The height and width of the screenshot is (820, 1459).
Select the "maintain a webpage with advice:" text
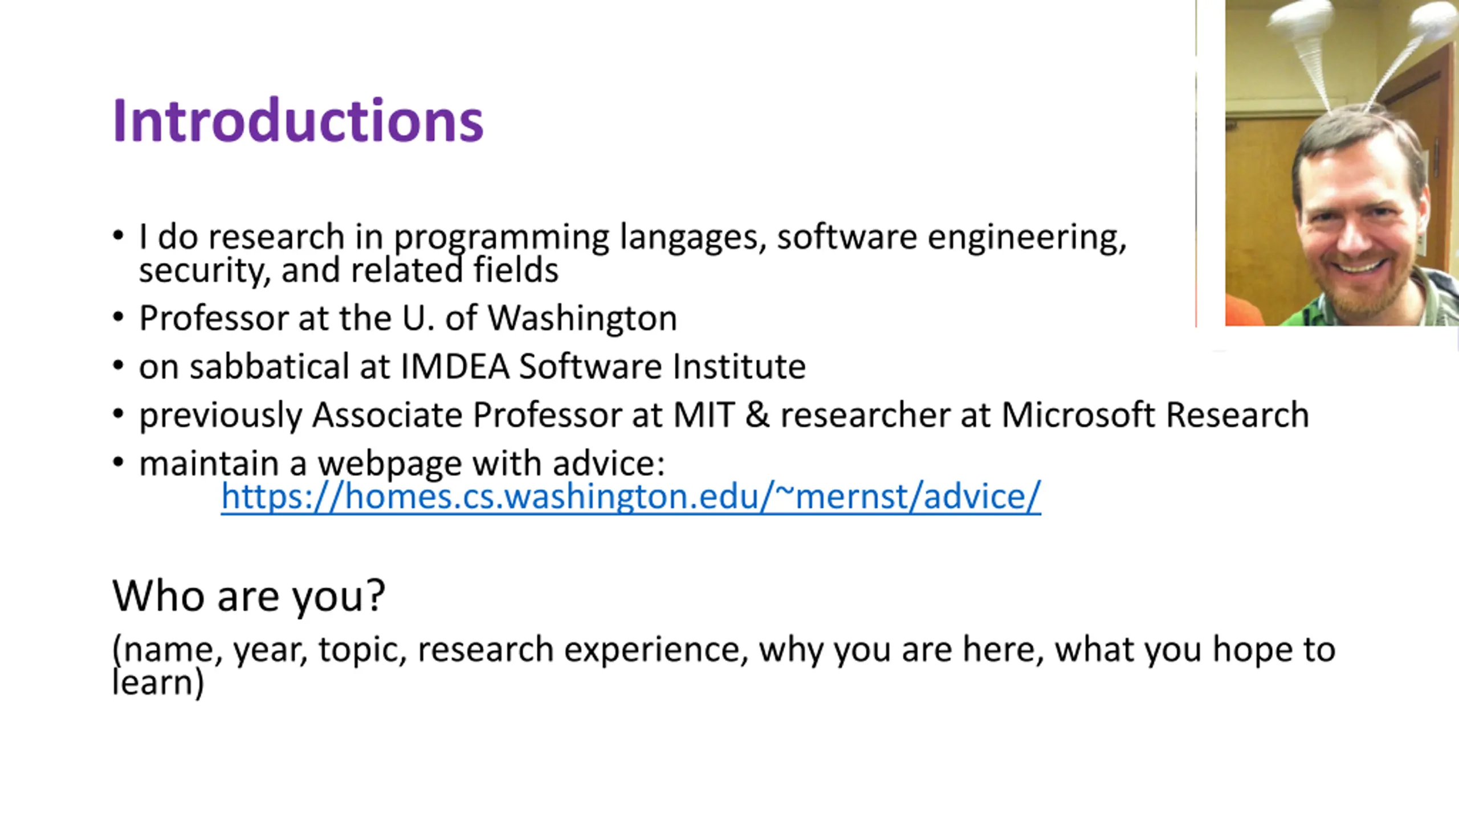[402, 464]
